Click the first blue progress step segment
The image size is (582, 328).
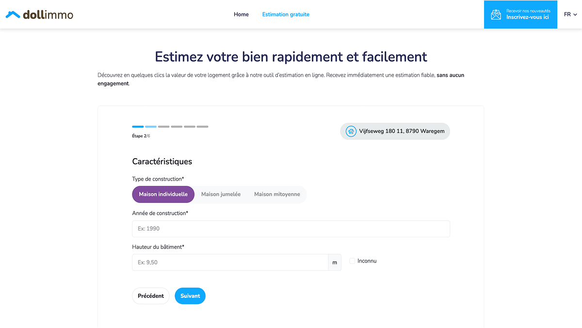point(137,126)
